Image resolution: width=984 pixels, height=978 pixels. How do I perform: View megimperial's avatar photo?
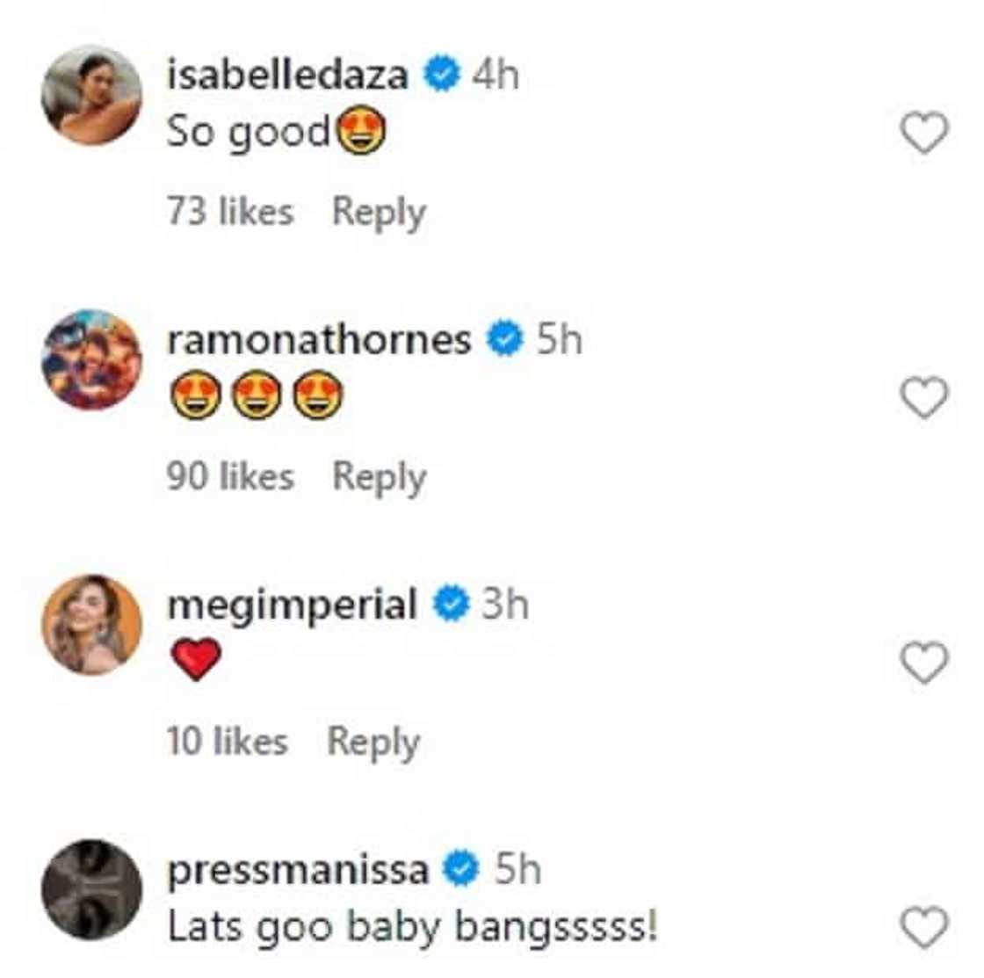coord(91,625)
